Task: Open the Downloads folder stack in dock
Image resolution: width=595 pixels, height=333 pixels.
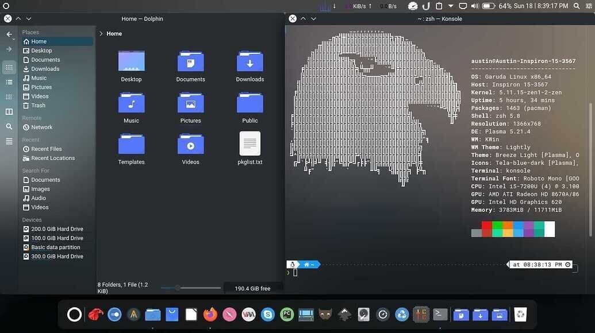Action: click(x=480, y=315)
